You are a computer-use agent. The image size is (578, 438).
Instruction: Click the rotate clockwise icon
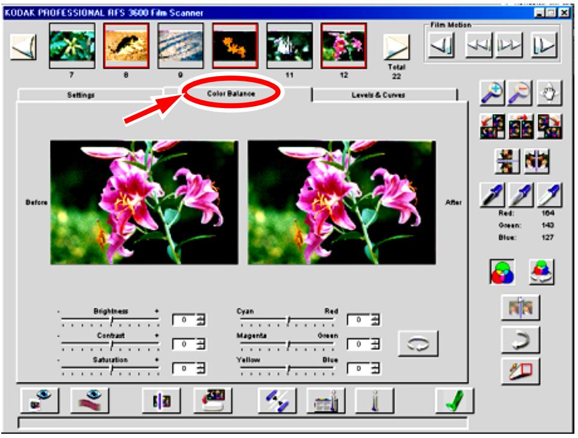549,127
